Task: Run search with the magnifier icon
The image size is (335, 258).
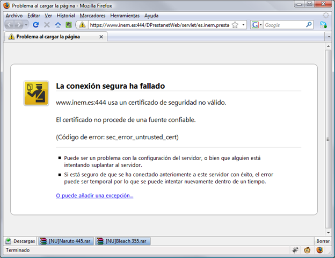Action: click(x=309, y=25)
